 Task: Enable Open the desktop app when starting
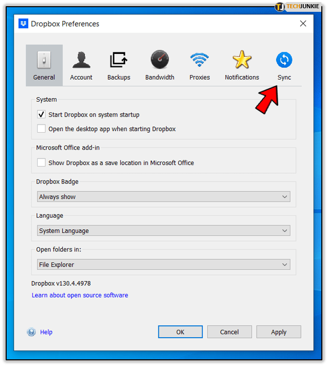(x=41, y=129)
